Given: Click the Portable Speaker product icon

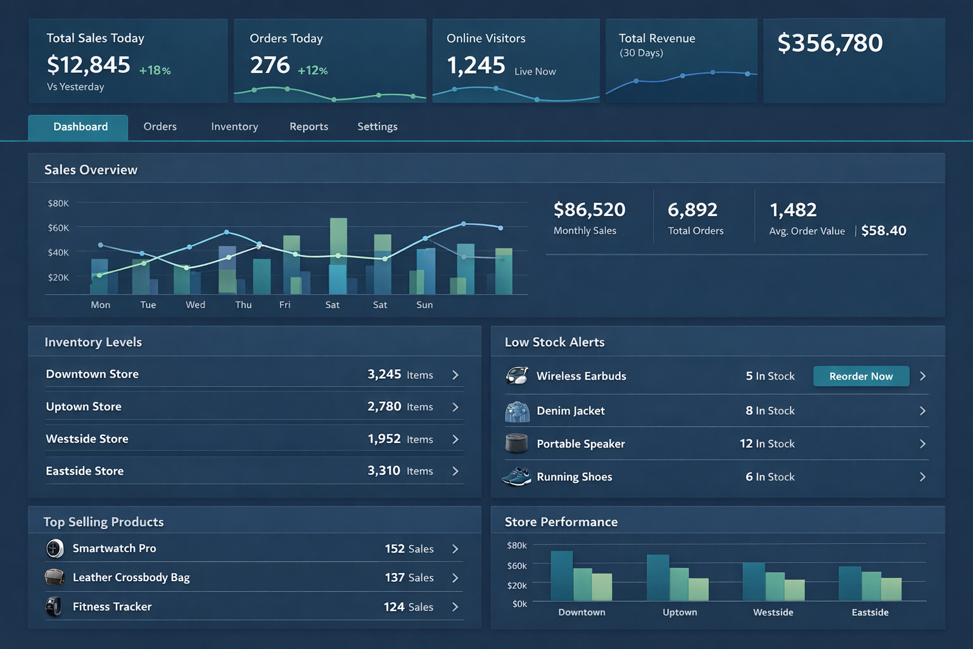Looking at the screenshot, I should (x=516, y=444).
